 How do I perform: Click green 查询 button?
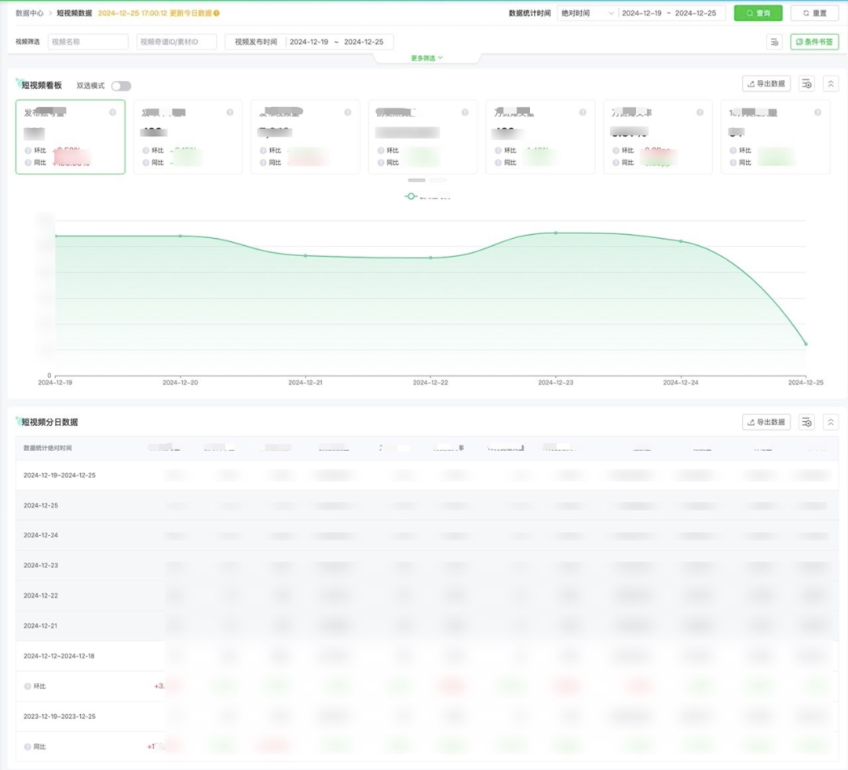[758, 13]
